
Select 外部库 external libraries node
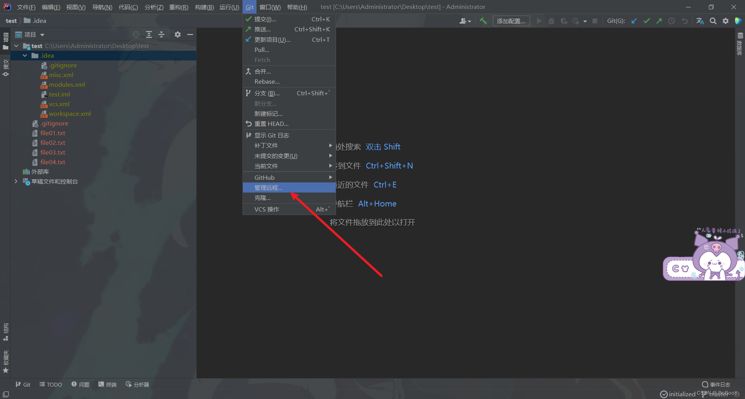(x=40, y=172)
